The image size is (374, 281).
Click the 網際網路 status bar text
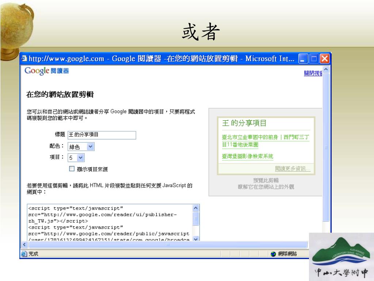click(287, 254)
